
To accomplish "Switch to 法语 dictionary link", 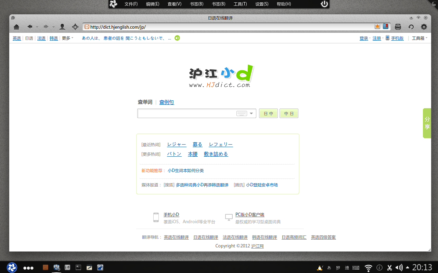I will (x=41, y=38).
